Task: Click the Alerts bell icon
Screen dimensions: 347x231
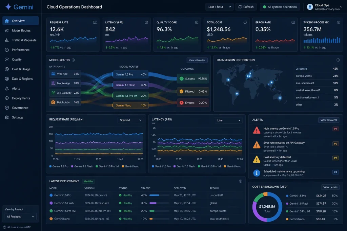Action: pos(7,88)
